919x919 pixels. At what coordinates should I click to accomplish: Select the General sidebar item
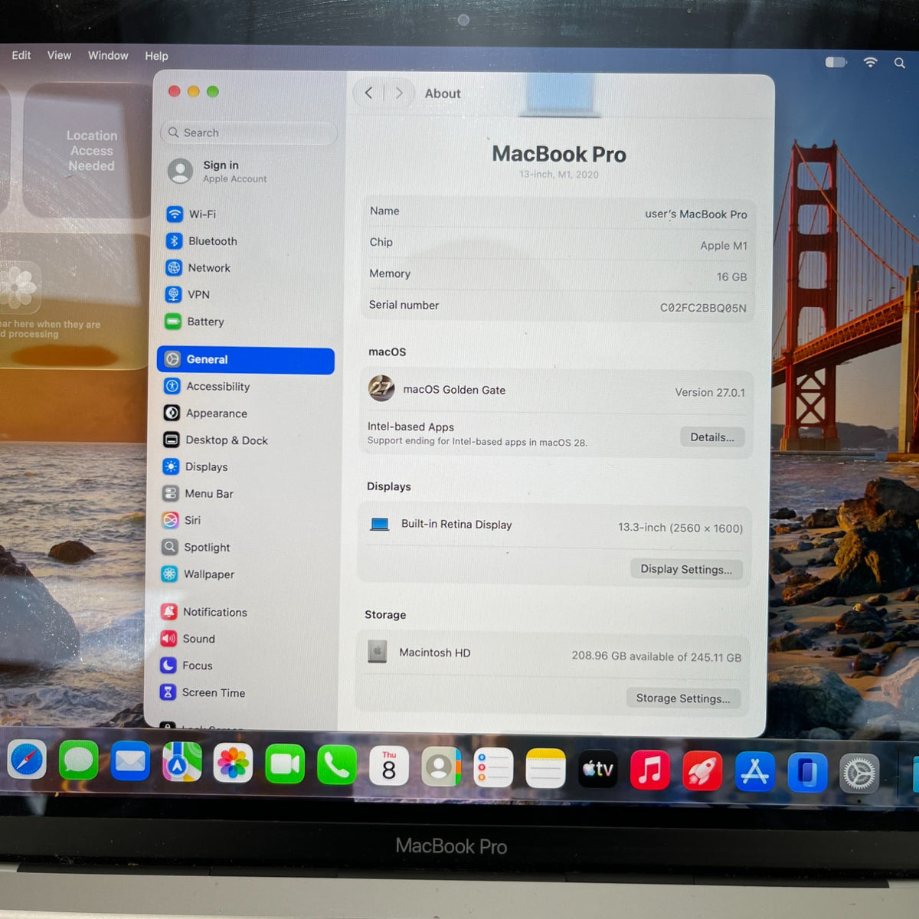[246, 360]
